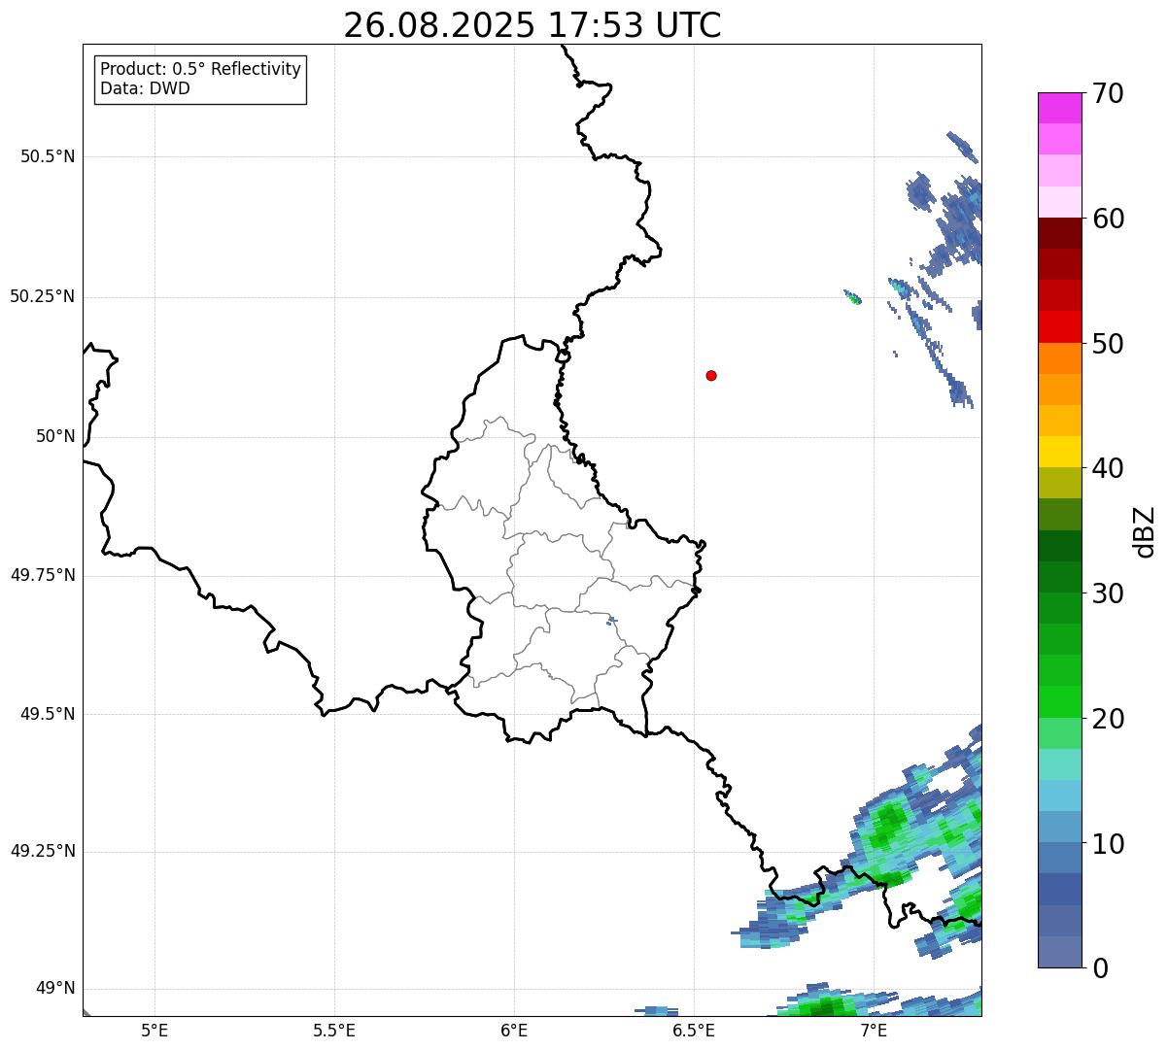Click the 50°N latitude label
The width and height of the screenshot is (1168, 1050).
55,436
